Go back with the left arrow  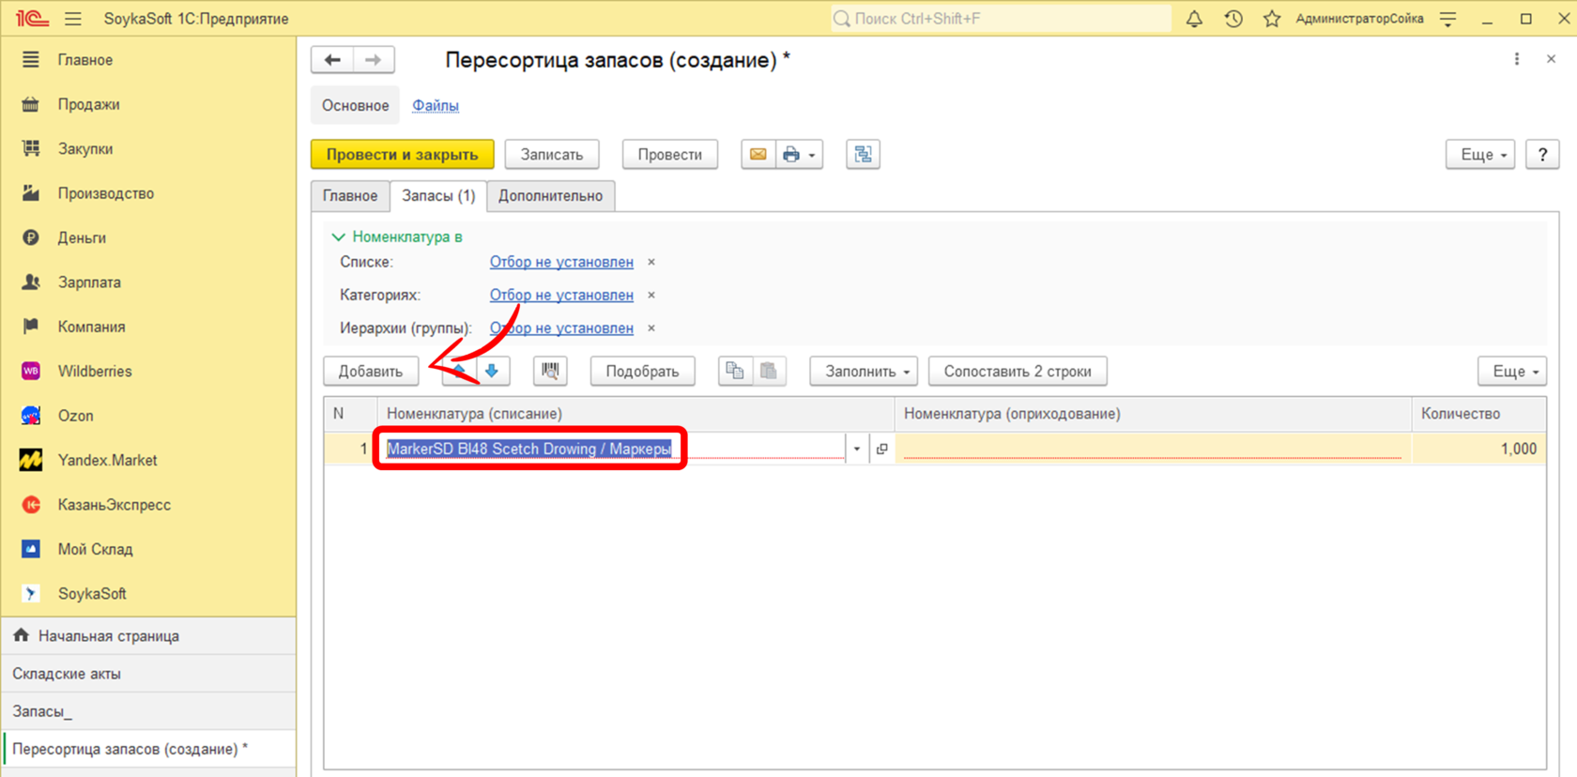click(332, 60)
